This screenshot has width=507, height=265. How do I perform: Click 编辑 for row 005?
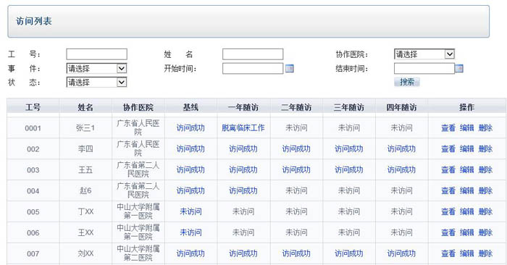(x=466, y=212)
